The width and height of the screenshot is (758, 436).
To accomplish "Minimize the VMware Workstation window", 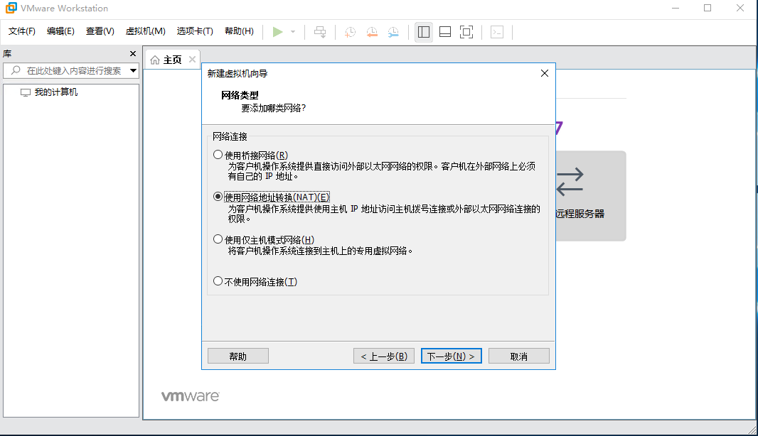I will (x=676, y=9).
